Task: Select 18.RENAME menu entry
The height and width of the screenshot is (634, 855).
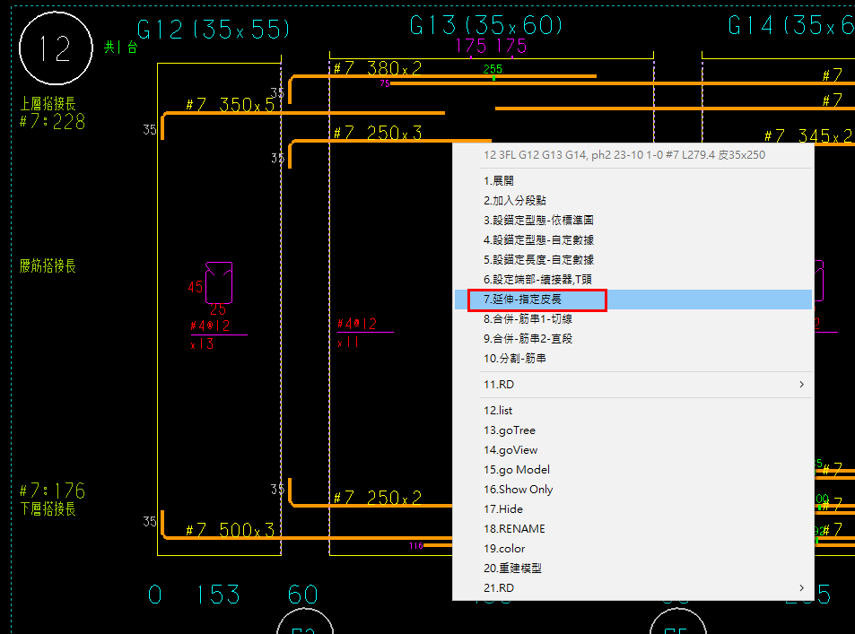Action: pos(633,529)
